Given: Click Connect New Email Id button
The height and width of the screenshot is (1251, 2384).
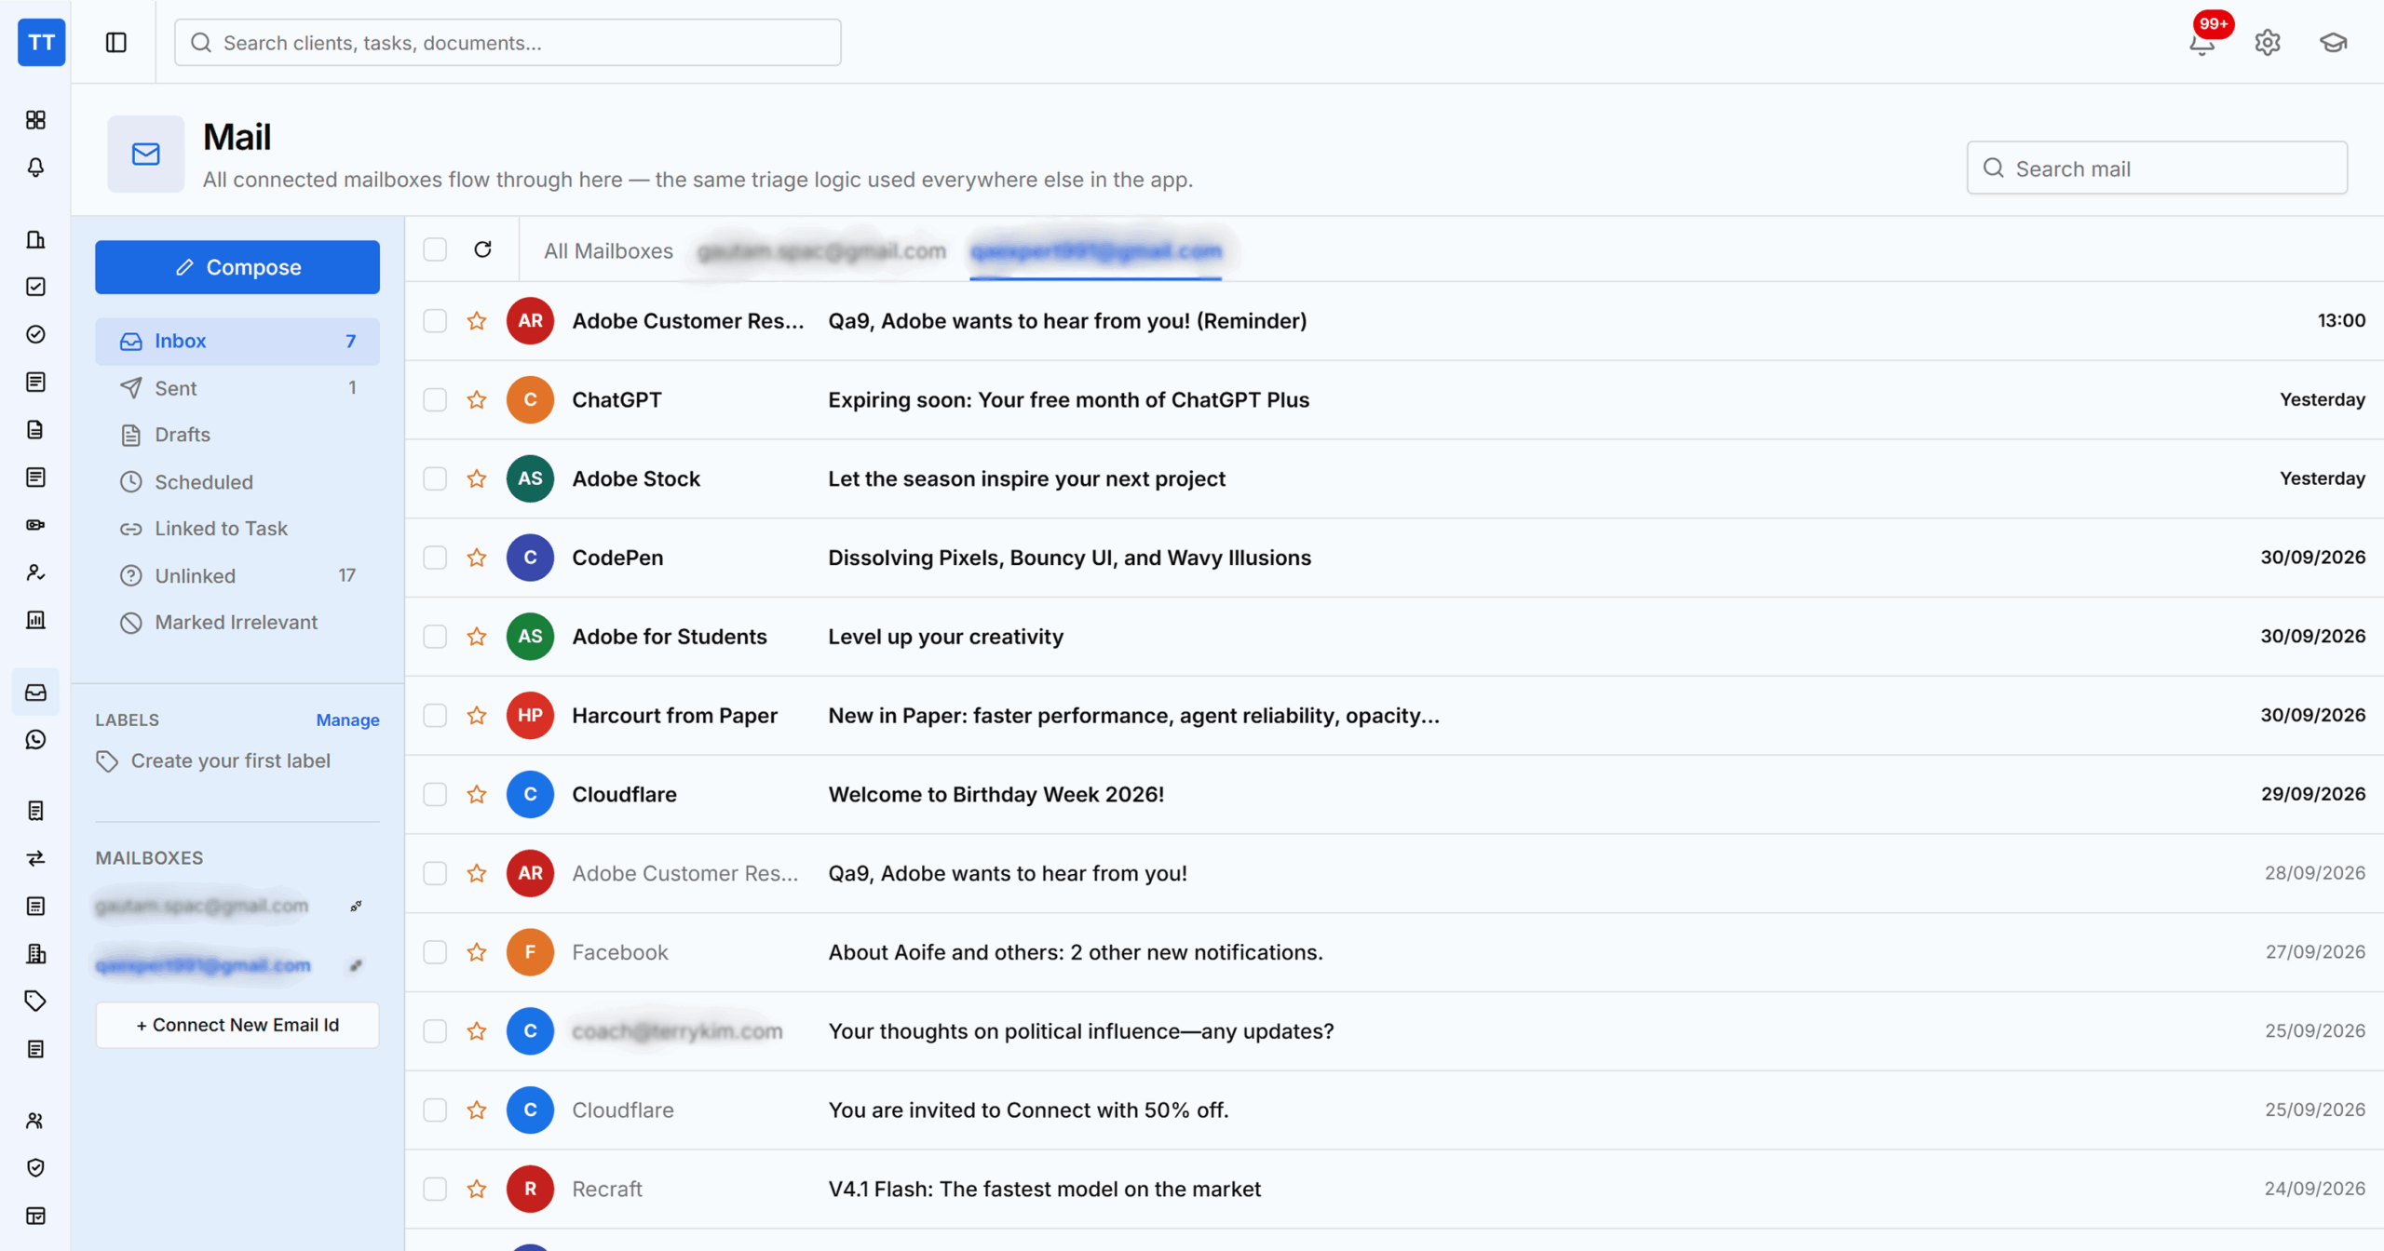Looking at the screenshot, I should pos(237,1025).
